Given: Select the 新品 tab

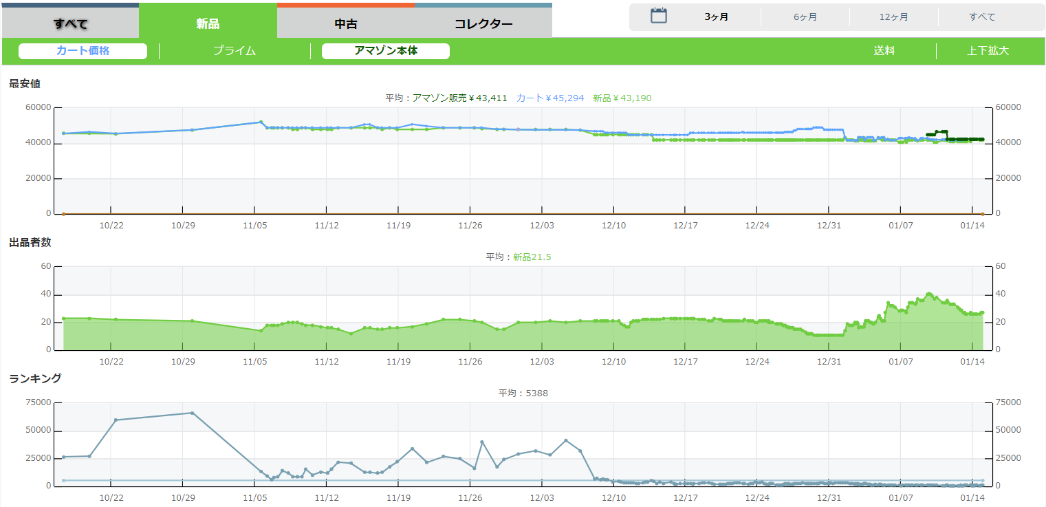Looking at the screenshot, I should pyautogui.click(x=208, y=23).
